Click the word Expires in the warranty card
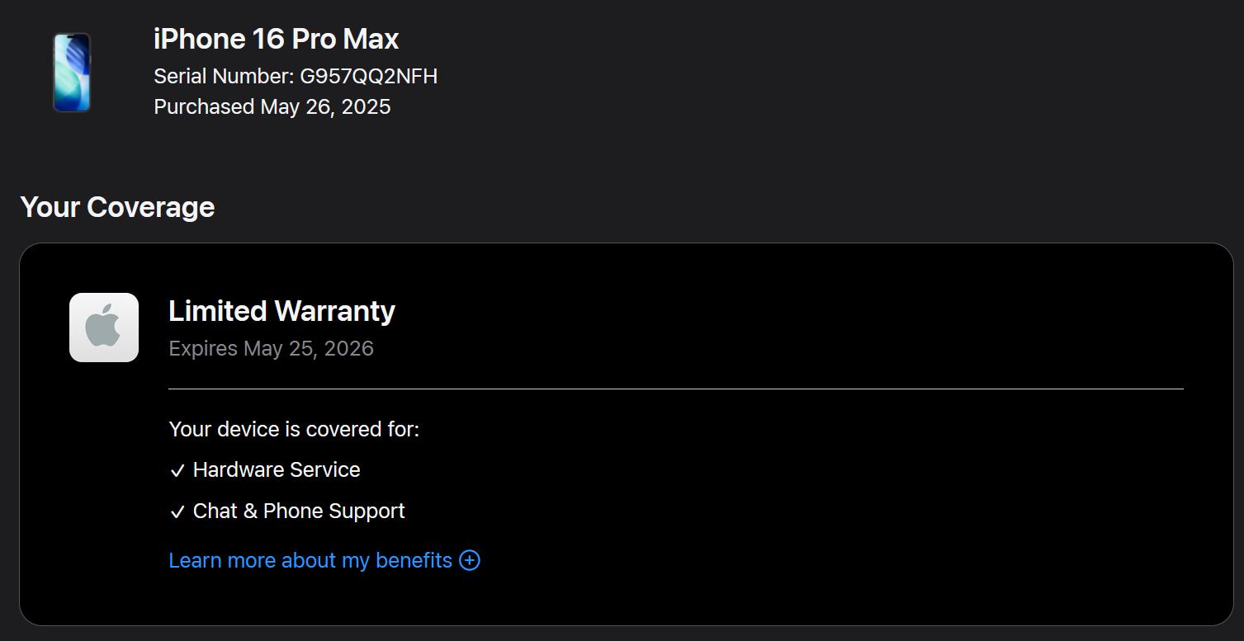1244x641 pixels. [203, 349]
